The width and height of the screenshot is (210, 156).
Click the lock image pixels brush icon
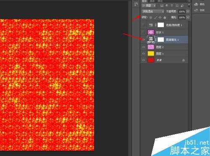click(155, 18)
